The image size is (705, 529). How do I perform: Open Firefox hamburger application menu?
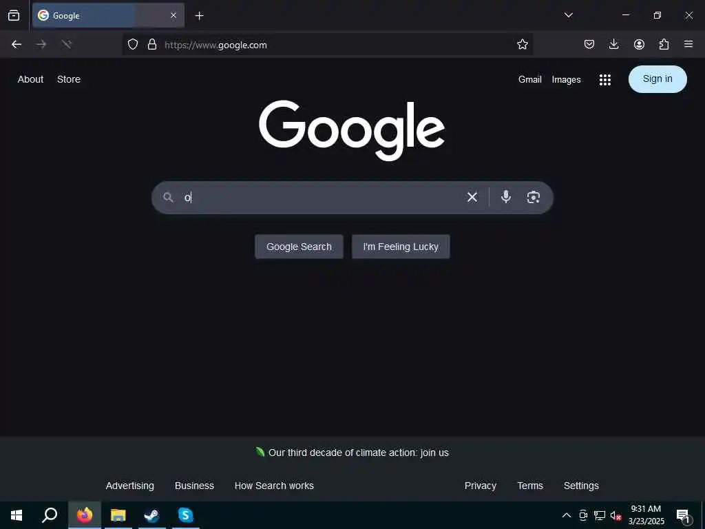pyautogui.click(x=688, y=44)
